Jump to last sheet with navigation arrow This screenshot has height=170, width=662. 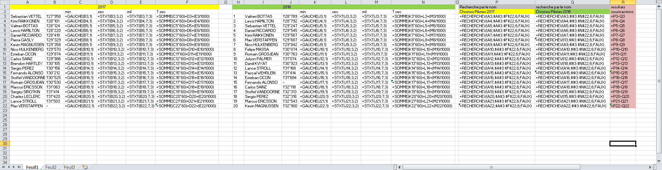tap(19, 167)
